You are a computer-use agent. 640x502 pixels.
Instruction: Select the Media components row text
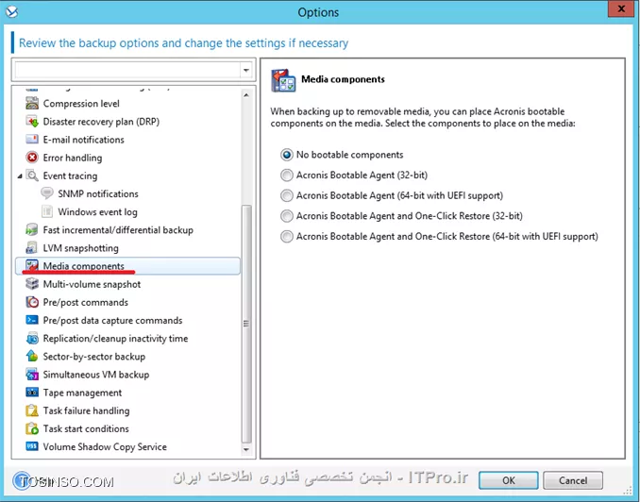(84, 266)
